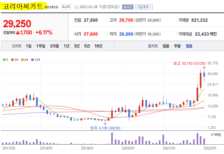Switch to 일봉 candlestick chart

click(166, 46)
